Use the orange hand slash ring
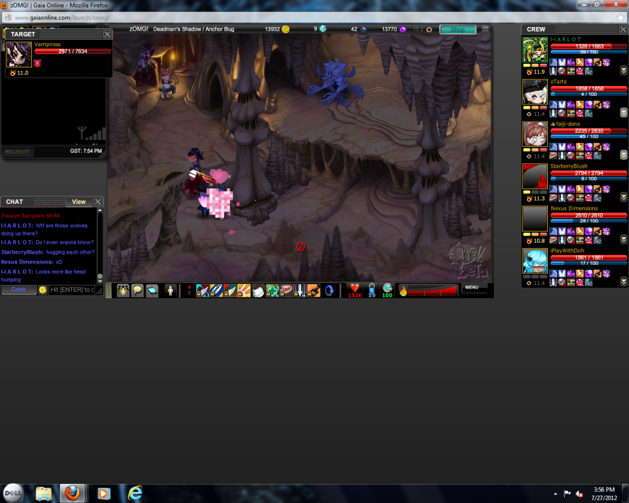This screenshot has width=629, height=503. coord(244,290)
